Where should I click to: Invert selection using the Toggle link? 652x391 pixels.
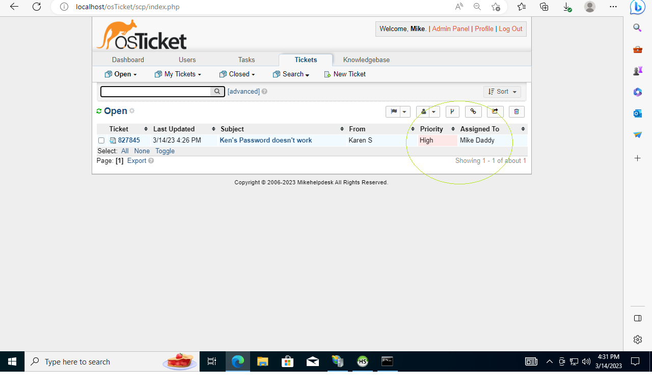(165, 151)
